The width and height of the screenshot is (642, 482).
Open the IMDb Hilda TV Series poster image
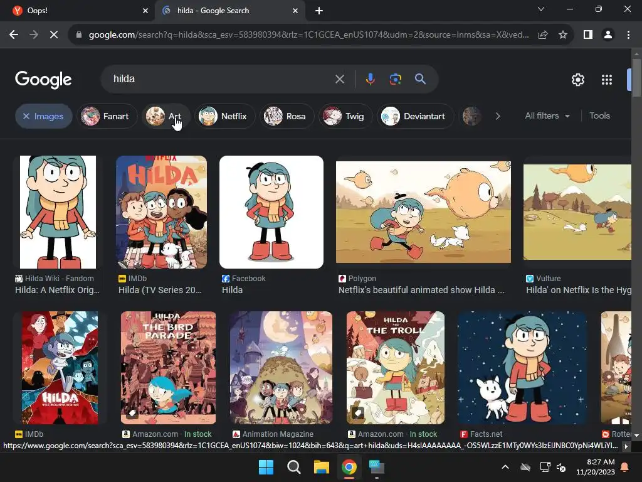pos(161,212)
